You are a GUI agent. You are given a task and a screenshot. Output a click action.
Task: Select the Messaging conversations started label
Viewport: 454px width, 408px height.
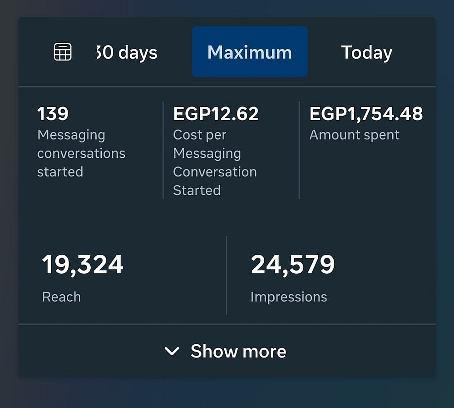tap(81, 153)
